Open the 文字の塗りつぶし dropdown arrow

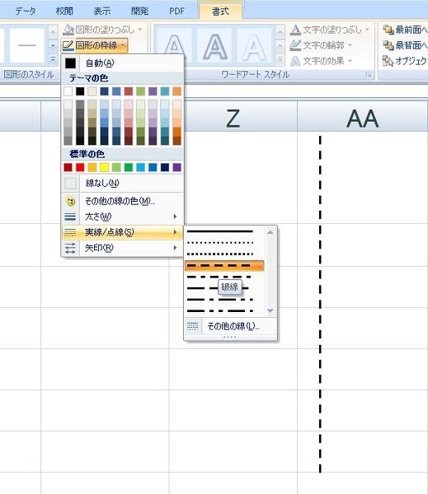point(367,30)
